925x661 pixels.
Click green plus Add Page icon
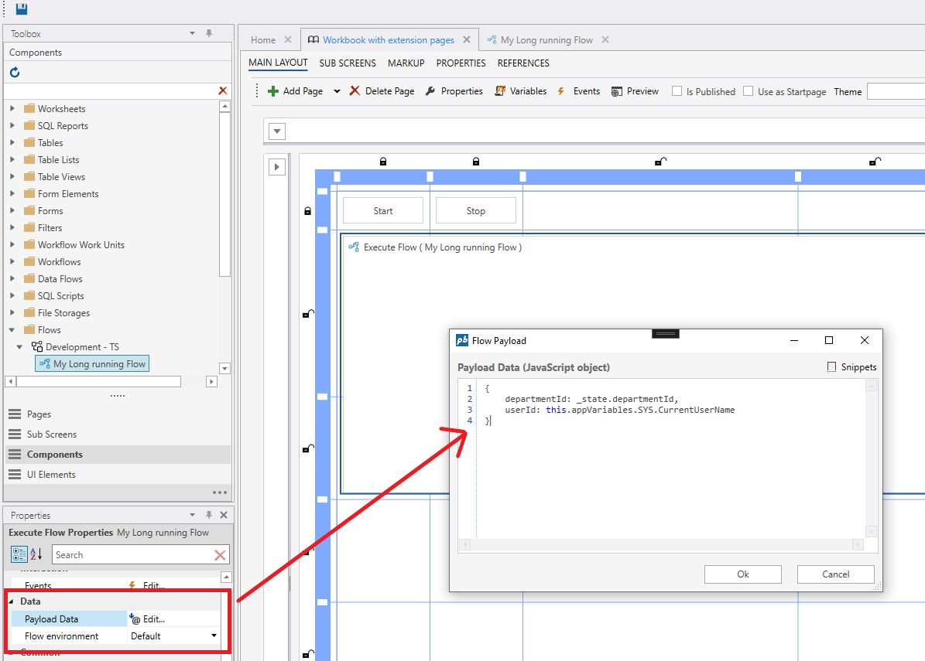click(273, 91)
